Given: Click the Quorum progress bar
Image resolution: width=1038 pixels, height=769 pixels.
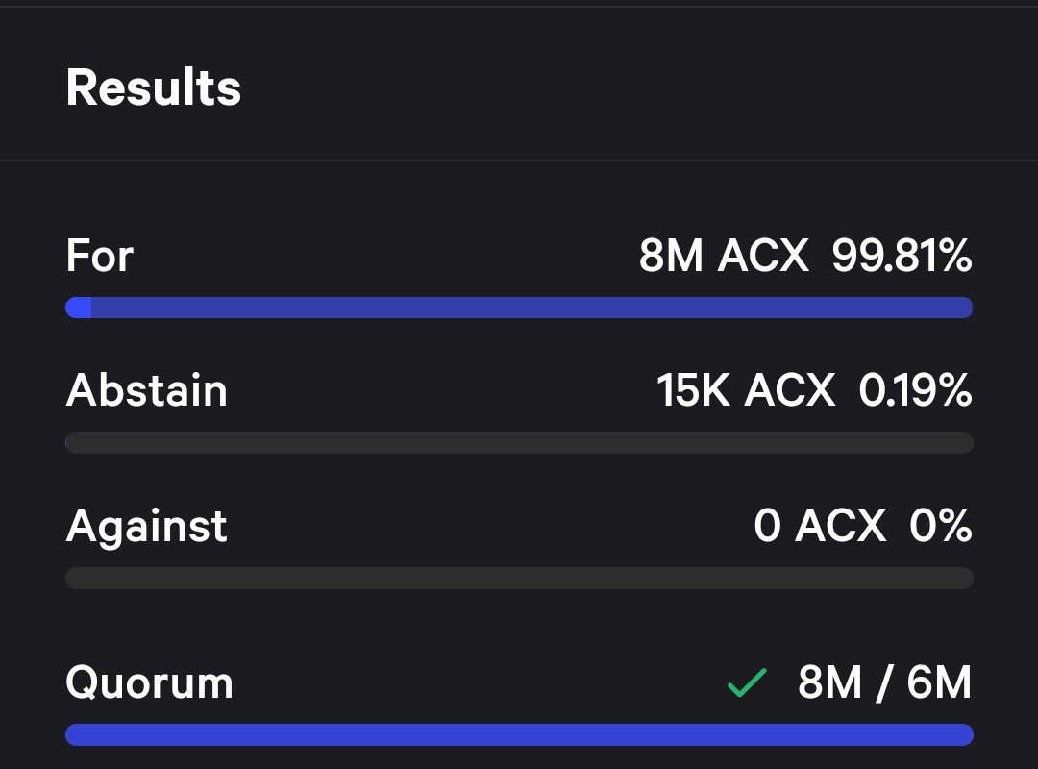Looking at the screenshot, I should click(519, 734).
